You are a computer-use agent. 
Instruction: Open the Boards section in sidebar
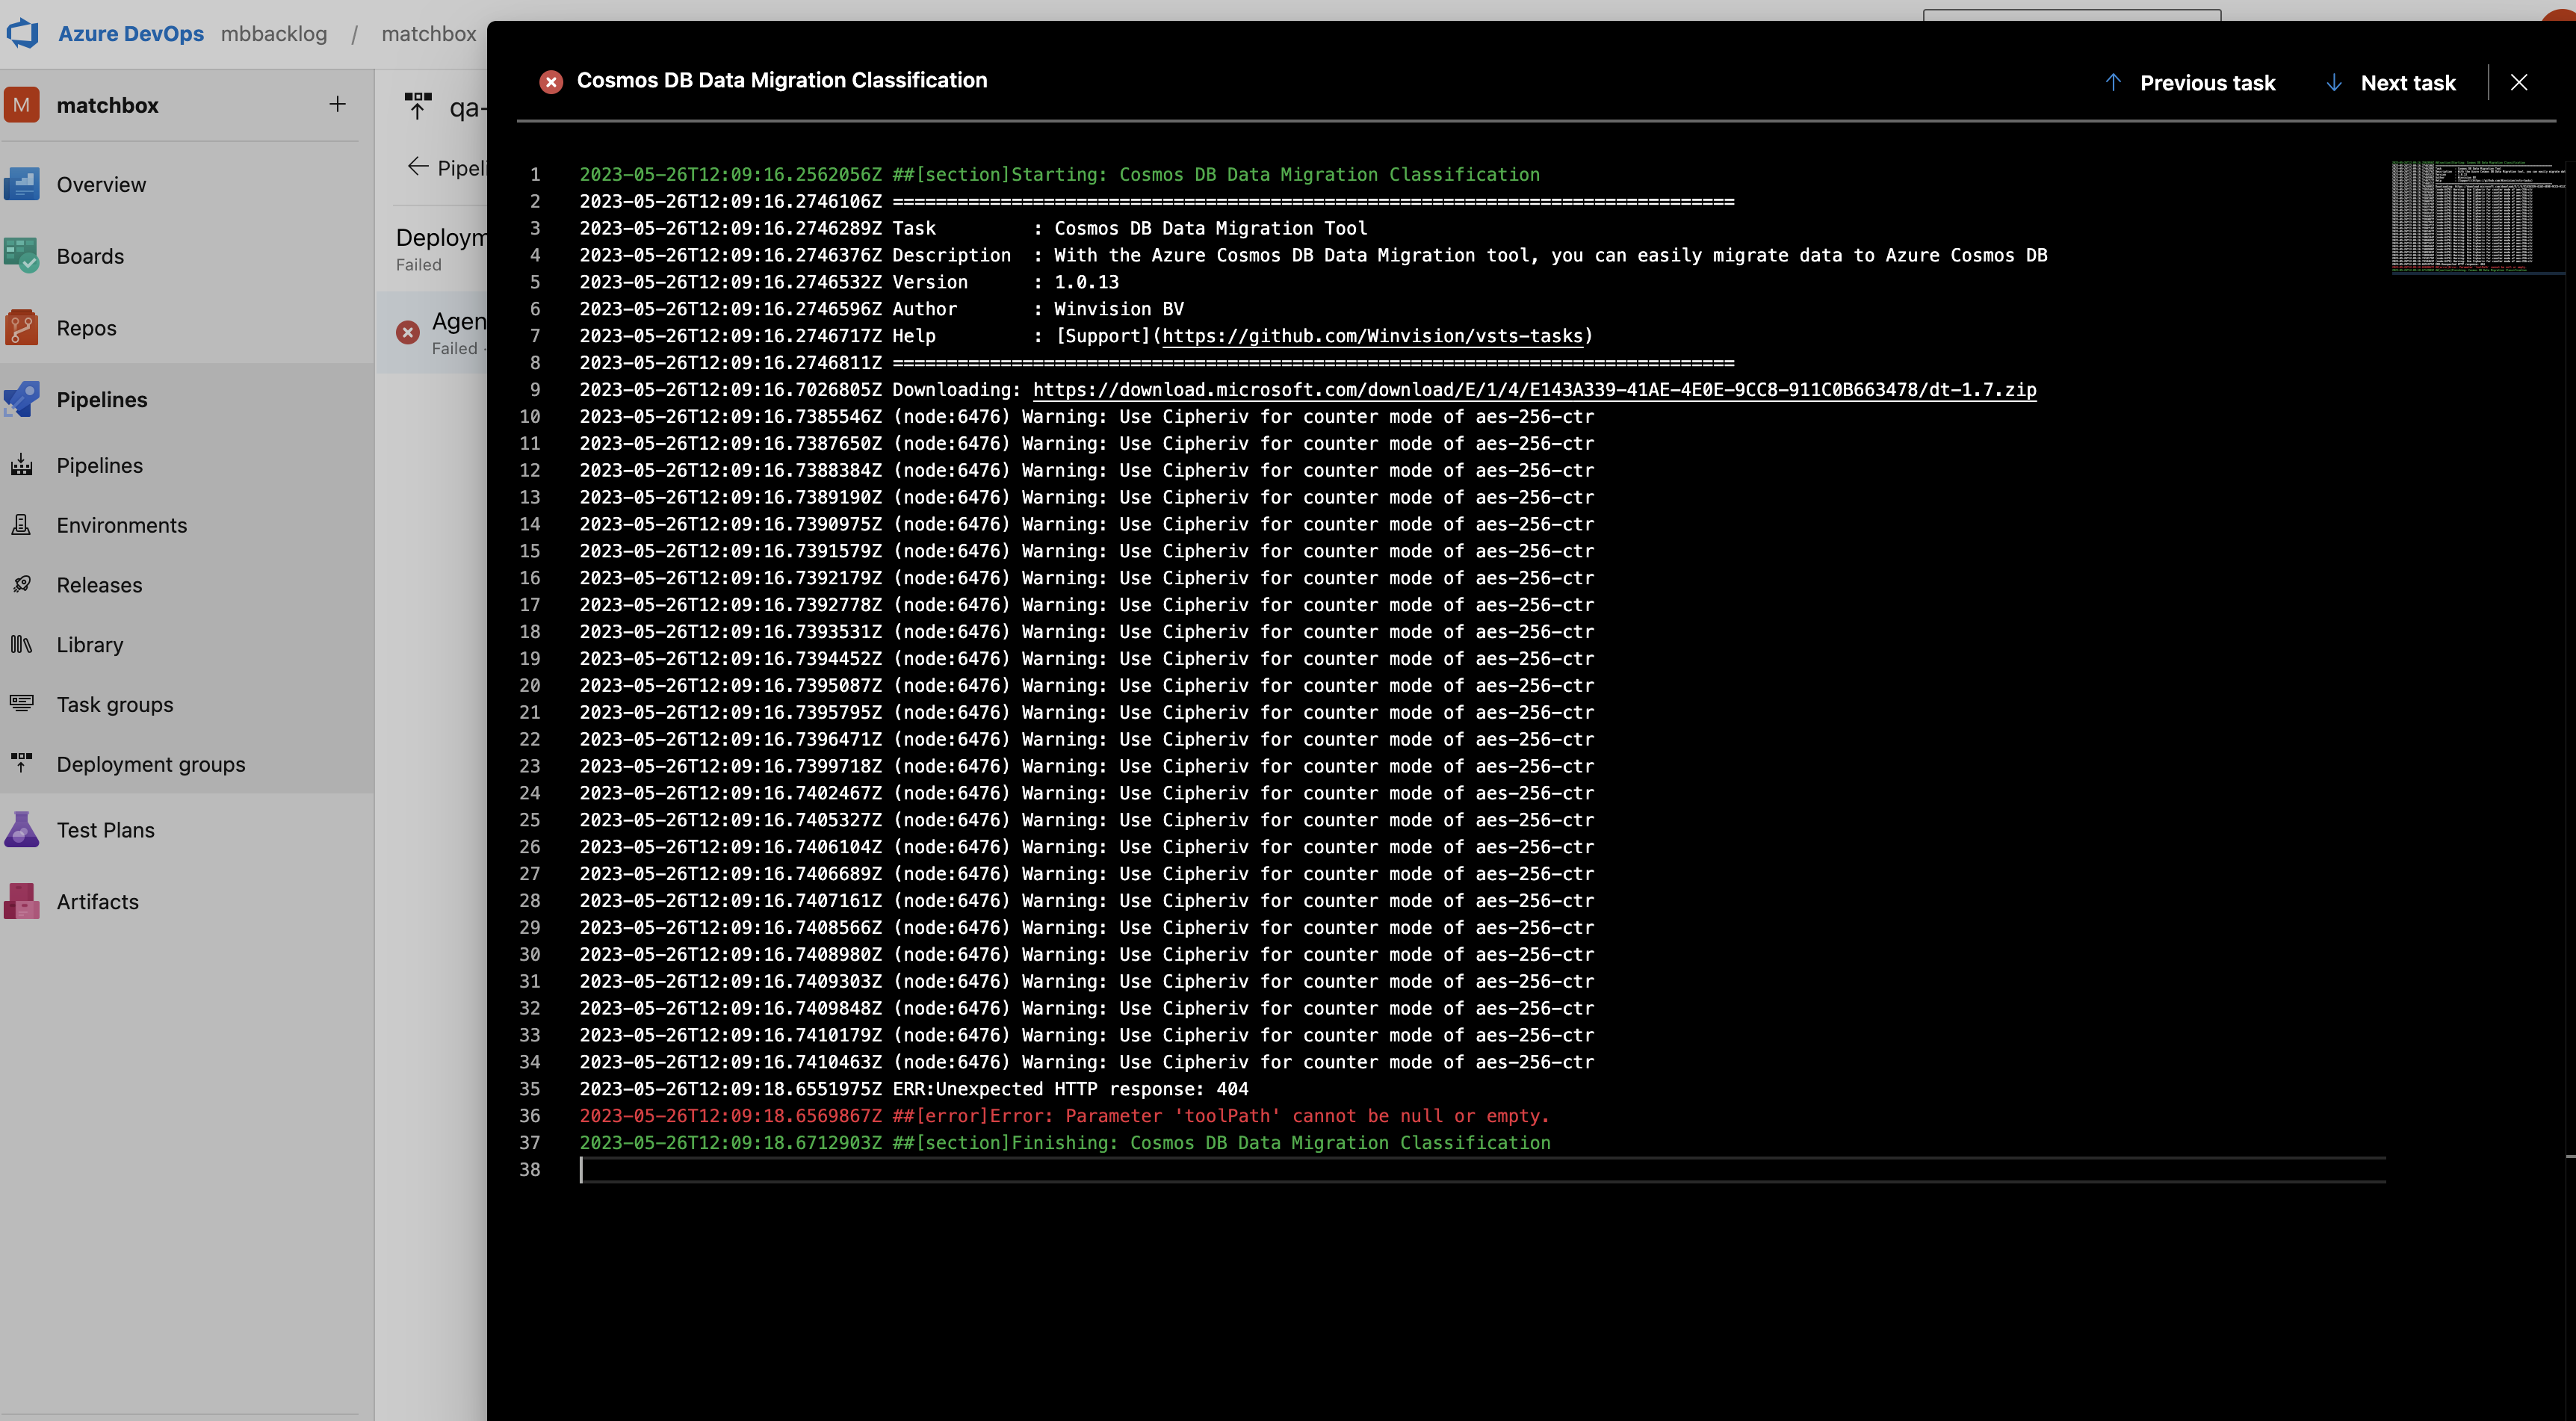(91, 256)
